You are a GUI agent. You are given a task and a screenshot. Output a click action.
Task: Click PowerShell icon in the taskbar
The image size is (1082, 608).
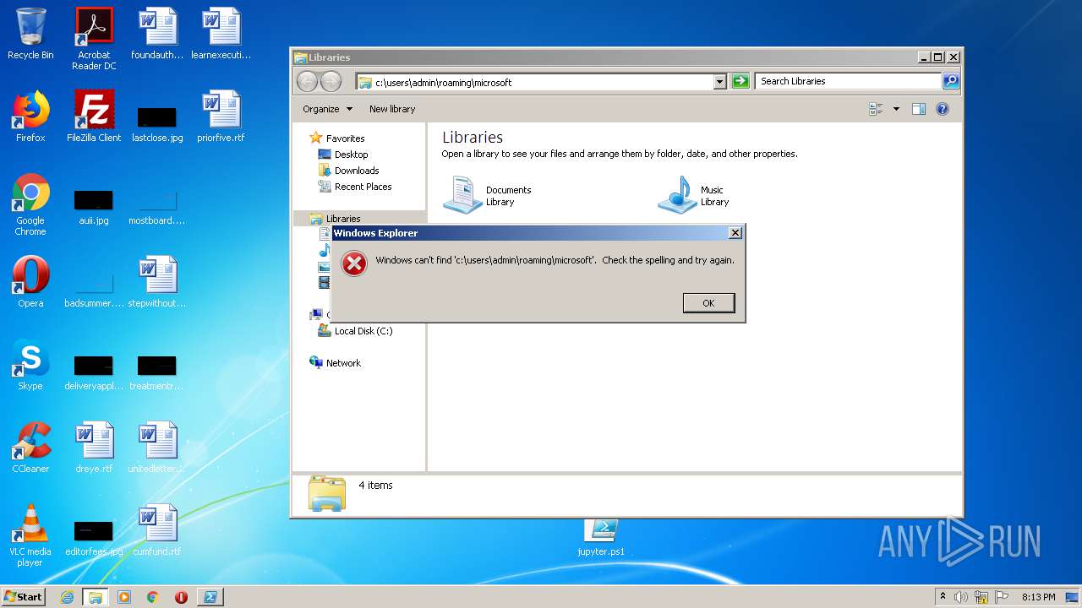(210, 597)
